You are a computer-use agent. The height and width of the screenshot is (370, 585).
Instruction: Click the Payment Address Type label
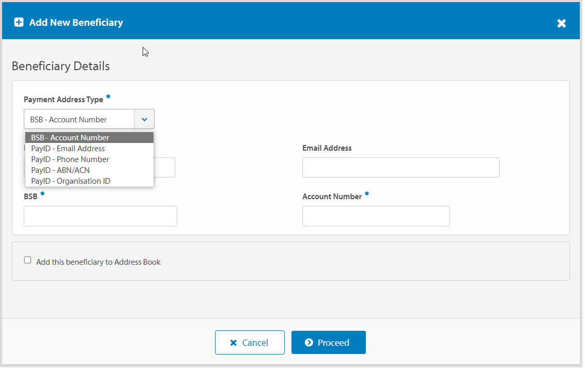[64, 100]
